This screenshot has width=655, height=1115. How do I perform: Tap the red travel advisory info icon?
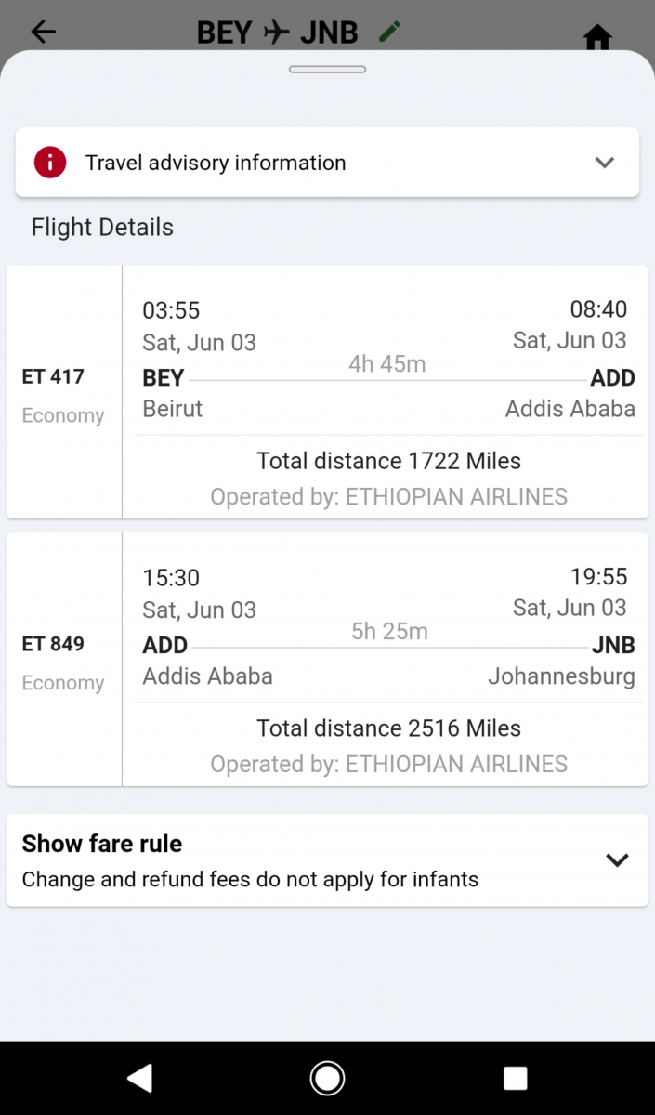(50, 163)
